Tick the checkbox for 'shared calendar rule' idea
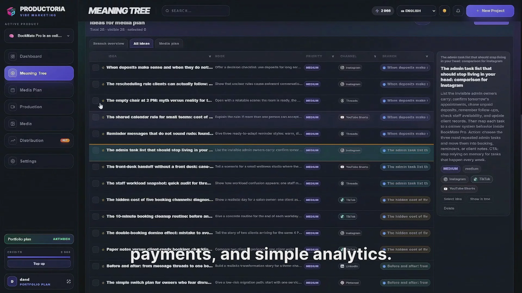 coord(96,117)
